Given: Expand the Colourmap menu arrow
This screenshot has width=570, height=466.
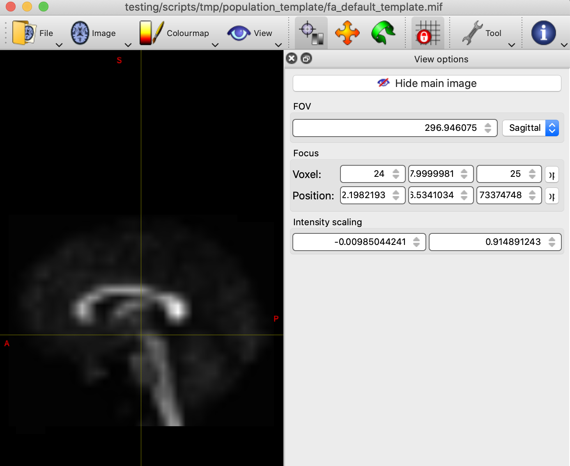Looking at the screenshot, I should click(215, 45).
